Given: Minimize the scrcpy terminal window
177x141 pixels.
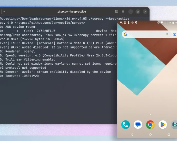Looking at the screenshot, I should tap(131, 12).
